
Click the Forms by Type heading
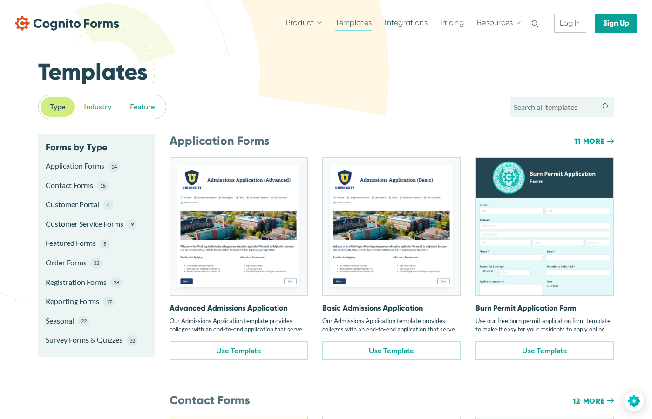(x=76, y=148)
